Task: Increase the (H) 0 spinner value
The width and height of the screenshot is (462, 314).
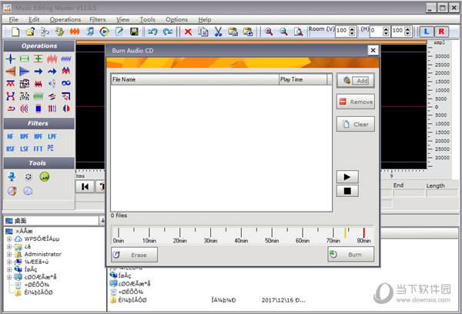Action: (x=386, y=29)
